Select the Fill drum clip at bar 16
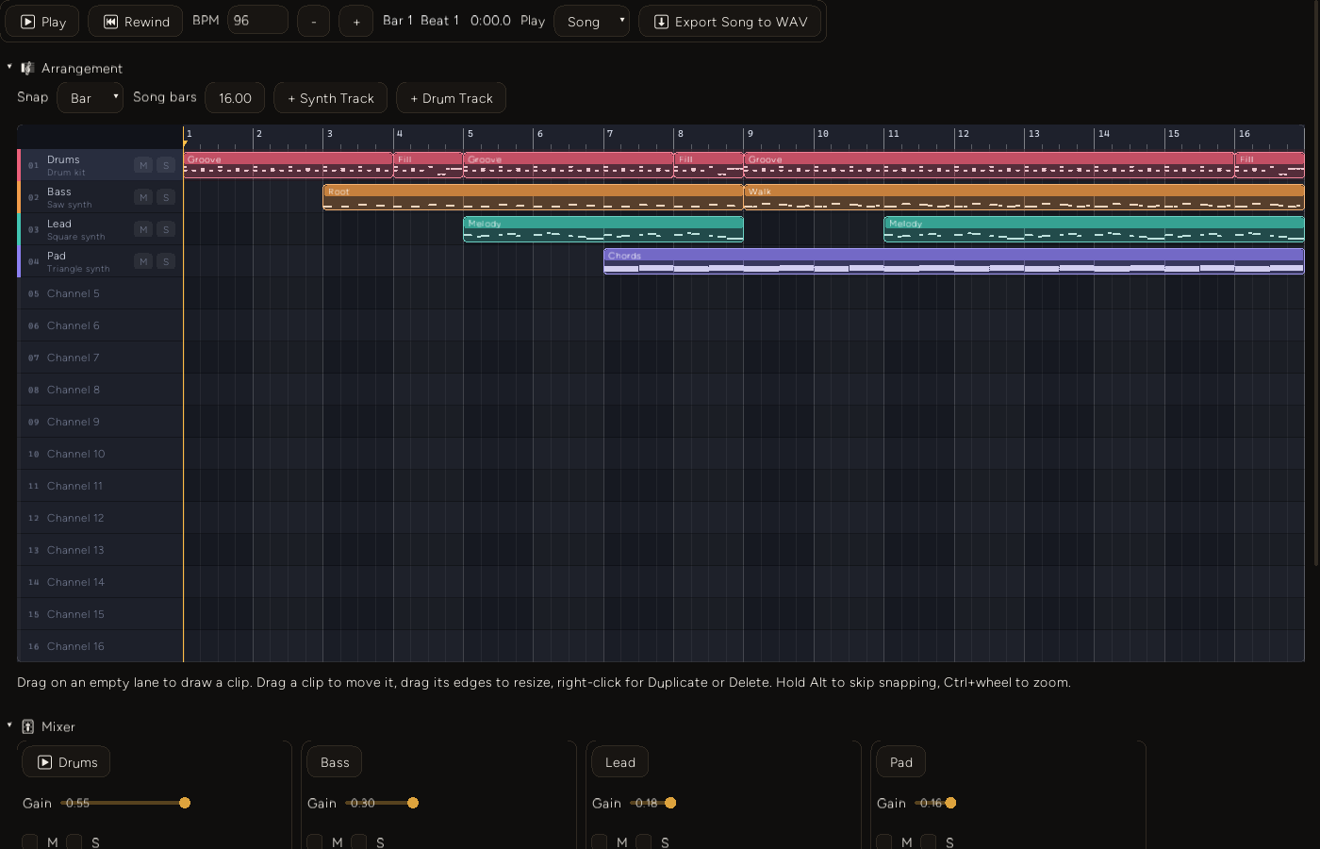This screenshot has width=1320, height=849. (x=1270, y=165)
